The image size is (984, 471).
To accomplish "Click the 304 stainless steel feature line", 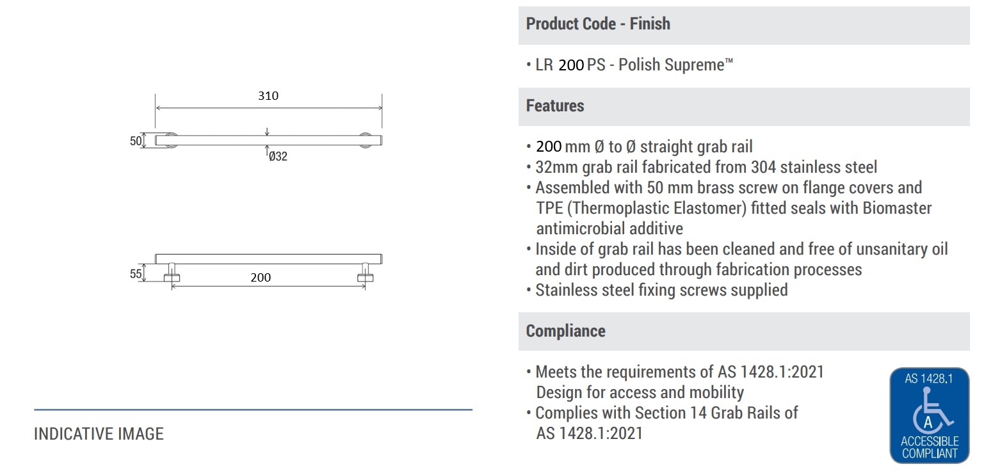I will [702, 167].
